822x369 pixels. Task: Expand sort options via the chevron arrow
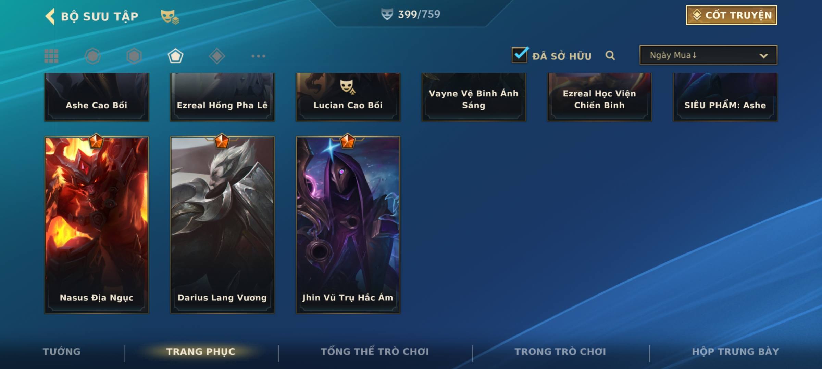(x=763, y=56)
